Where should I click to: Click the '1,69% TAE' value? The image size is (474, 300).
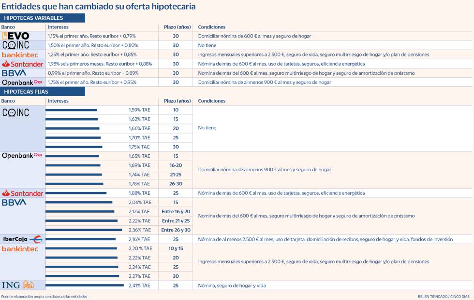139,165
